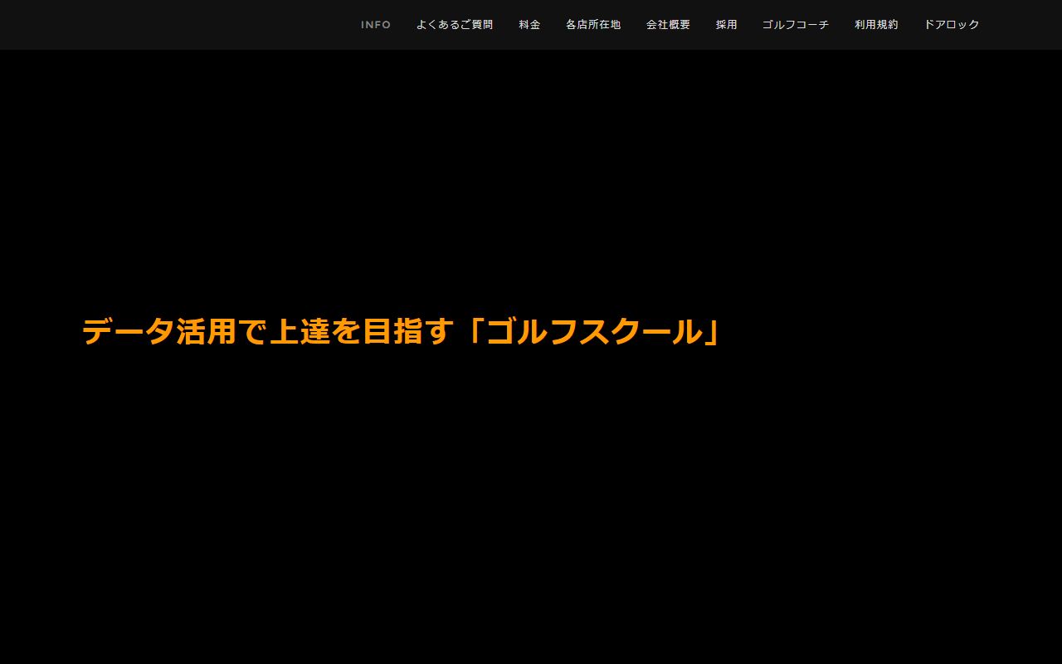Open 利用規約 link
The image size is (1062, 664).
tap(876, 25)
